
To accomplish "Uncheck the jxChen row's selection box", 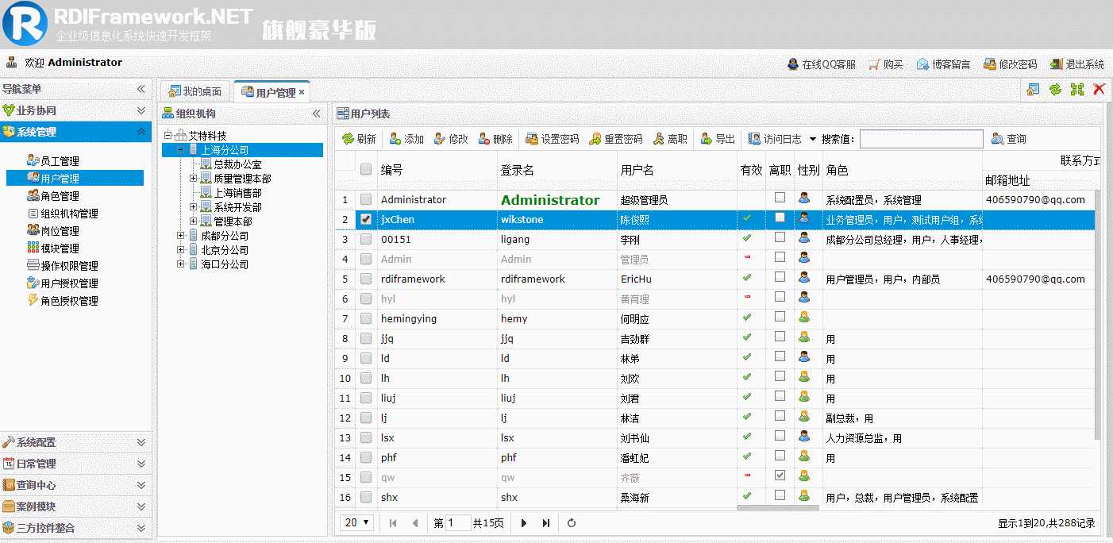I will [x=366, y=219].
